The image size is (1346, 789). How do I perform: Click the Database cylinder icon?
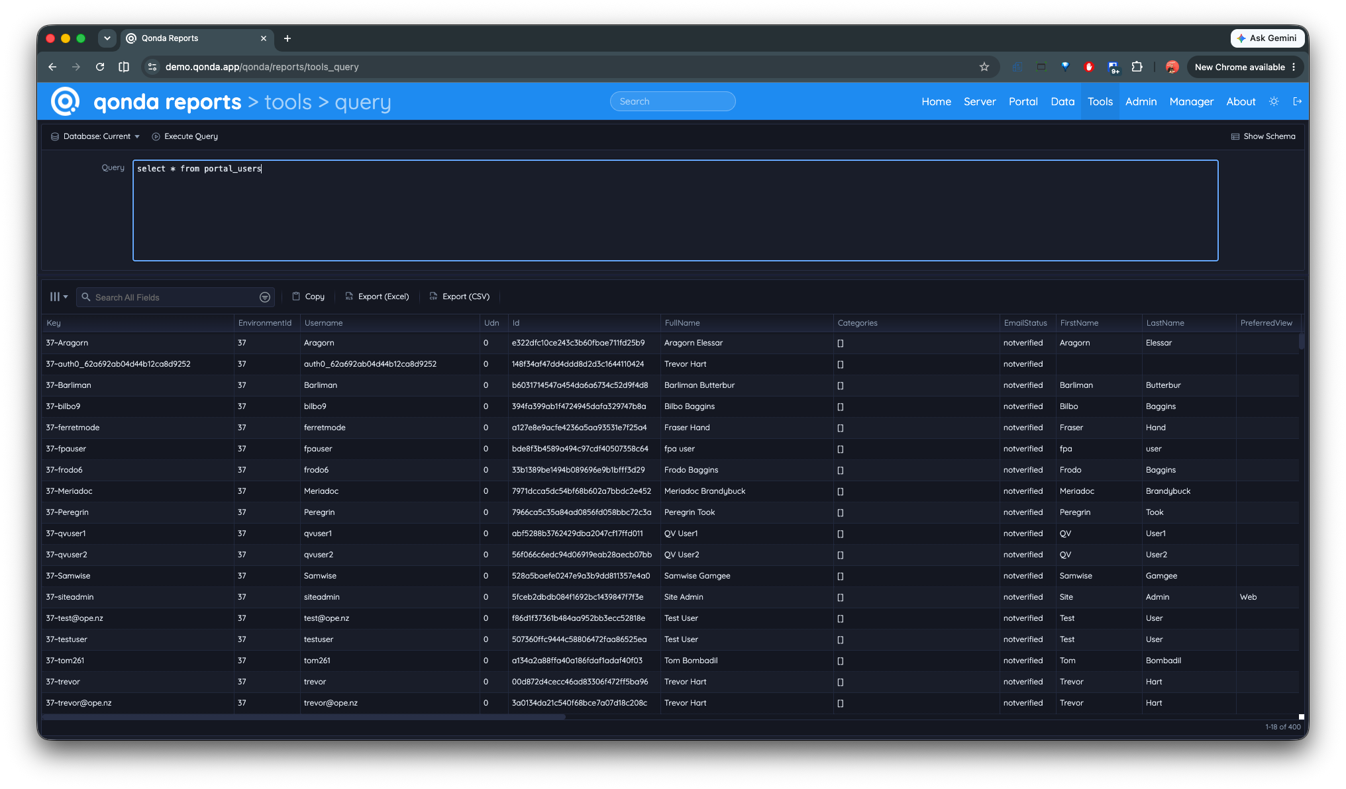coord(55,136)
